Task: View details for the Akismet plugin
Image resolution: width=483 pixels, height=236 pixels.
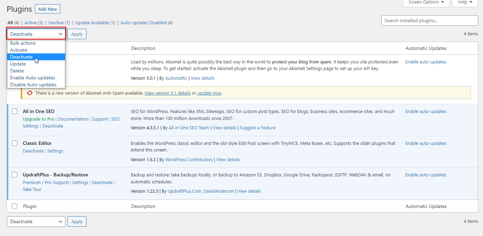Action: coord(203,78)
